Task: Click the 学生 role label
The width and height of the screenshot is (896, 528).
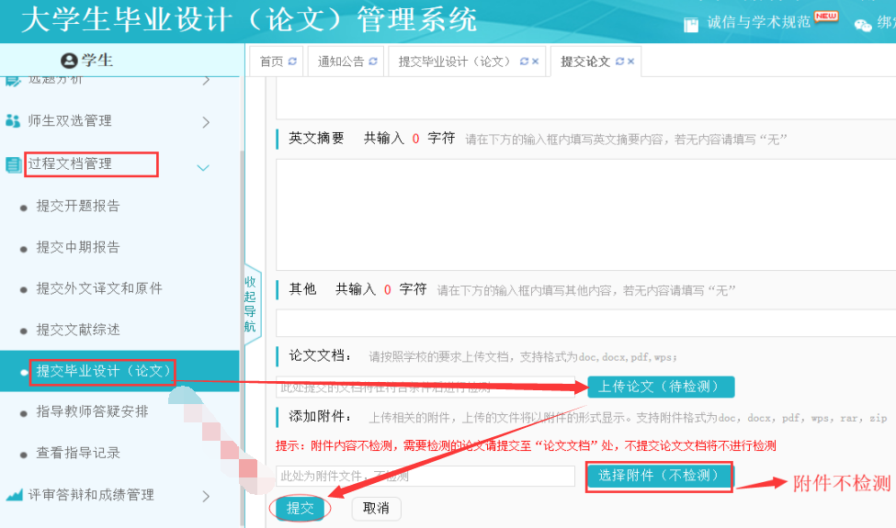Action: (97, 60)
